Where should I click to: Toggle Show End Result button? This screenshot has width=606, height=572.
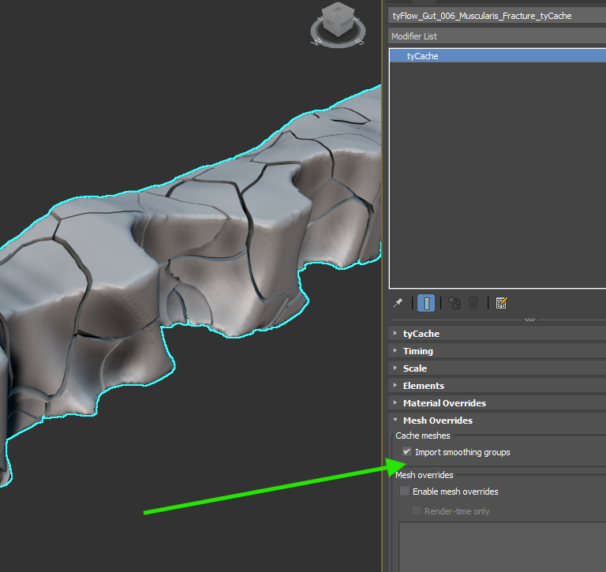(x=426, y=303)
